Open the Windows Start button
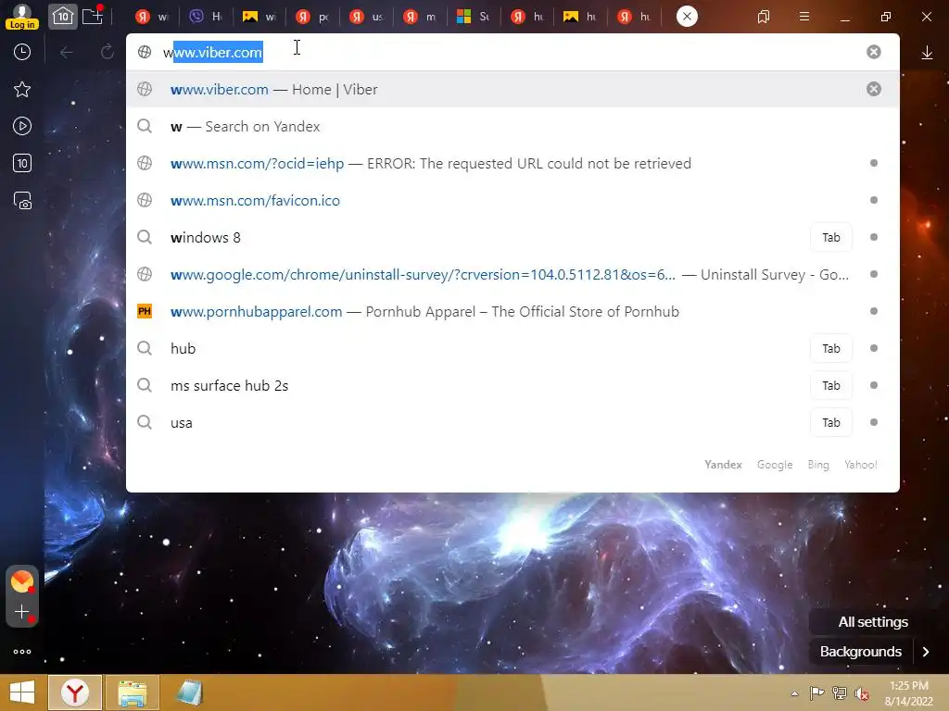 tap(22, 692)
